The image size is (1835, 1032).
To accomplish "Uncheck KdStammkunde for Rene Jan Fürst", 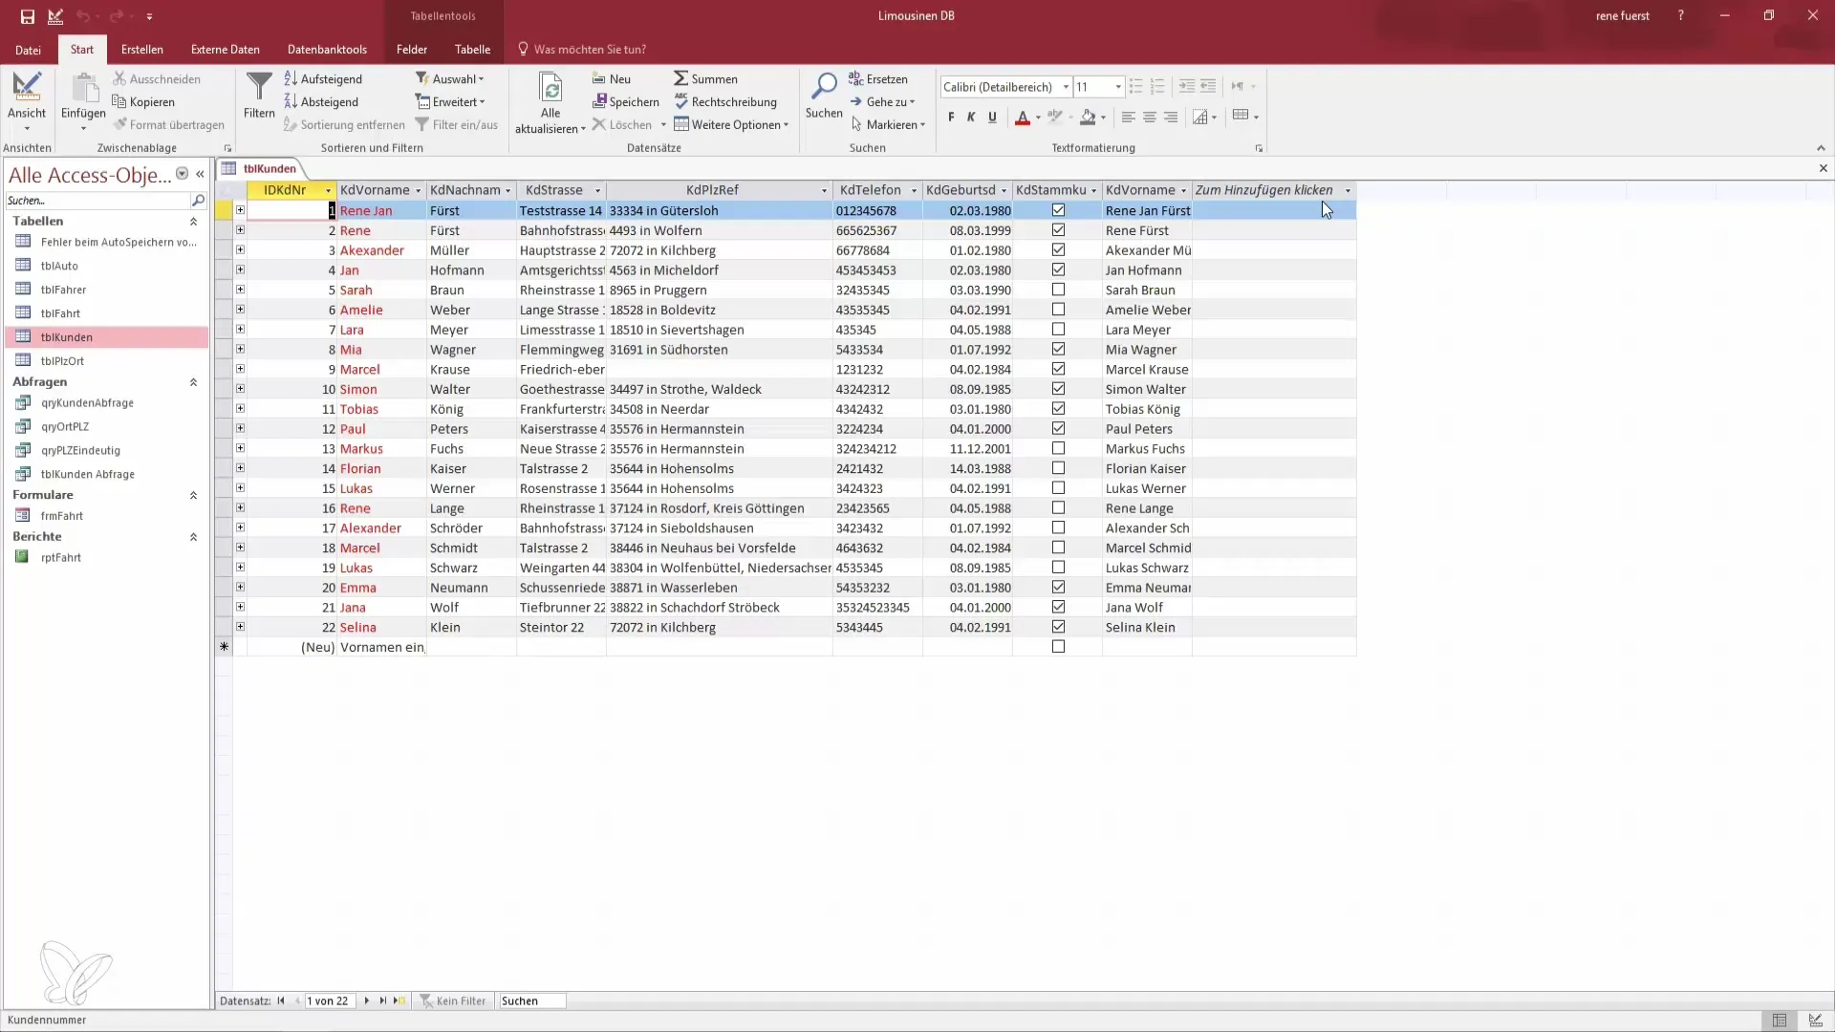I will [x=1058, y=210].
